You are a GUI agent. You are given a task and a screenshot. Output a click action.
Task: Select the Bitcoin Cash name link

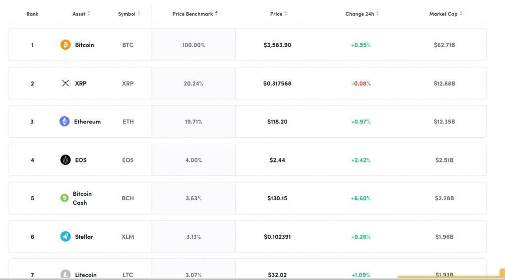click(82, 198)
